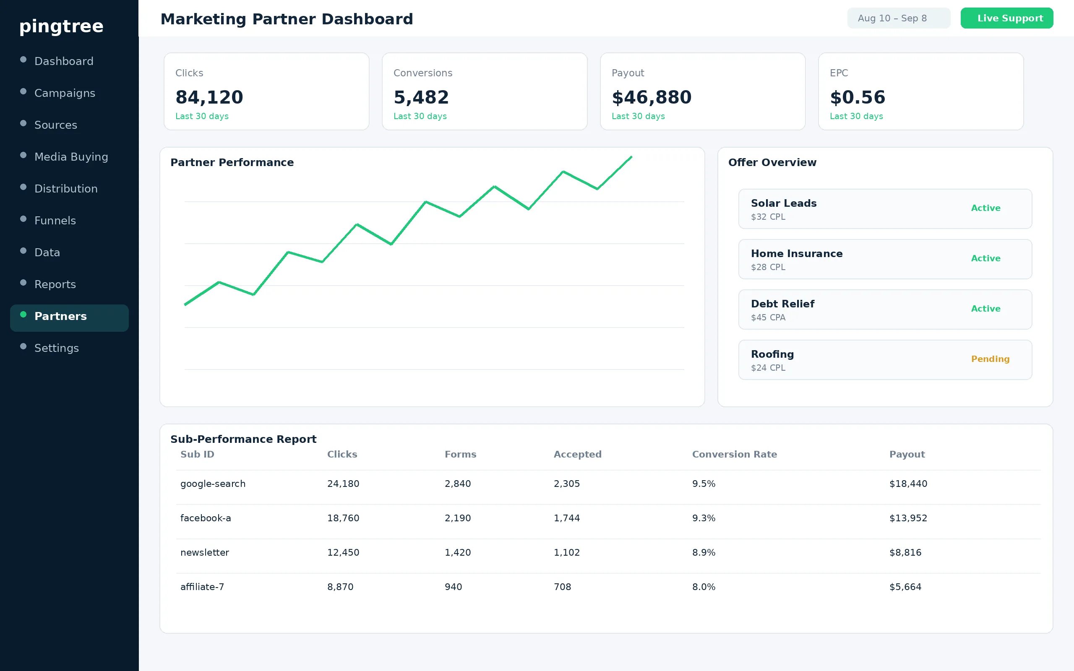Click the bullet dot beside Sources
Screen dimensions: 1074x671
point(23,123)
